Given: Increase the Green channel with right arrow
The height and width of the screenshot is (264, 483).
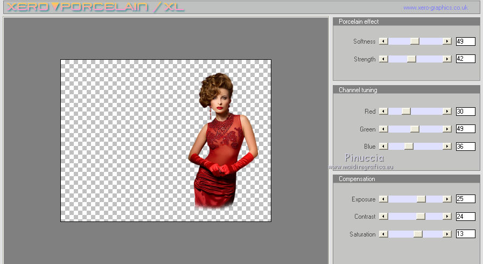Looking at the screenshot, I should [x=447, y=129].
